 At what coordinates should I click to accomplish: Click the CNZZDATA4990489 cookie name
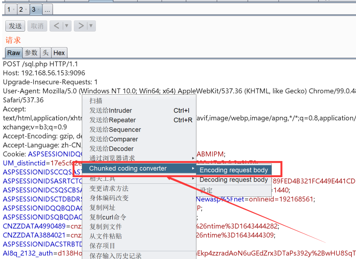pyautogui.click(x=34, y=226)
